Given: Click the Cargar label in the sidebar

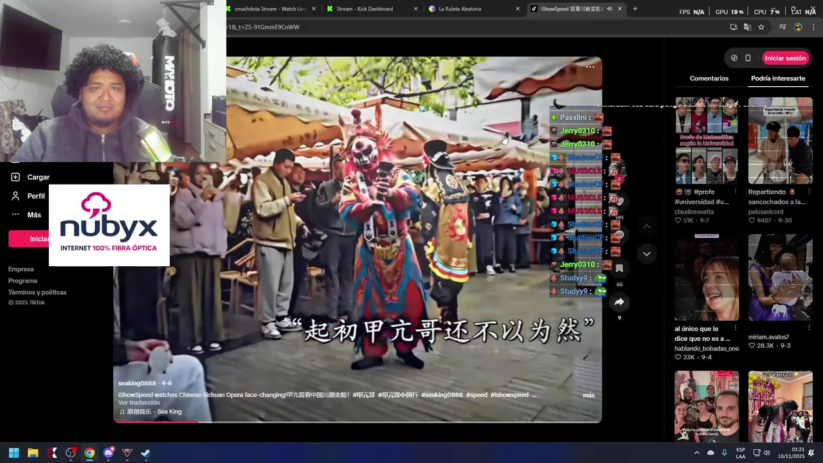Looking at the screenshot, I should [39, 177].
